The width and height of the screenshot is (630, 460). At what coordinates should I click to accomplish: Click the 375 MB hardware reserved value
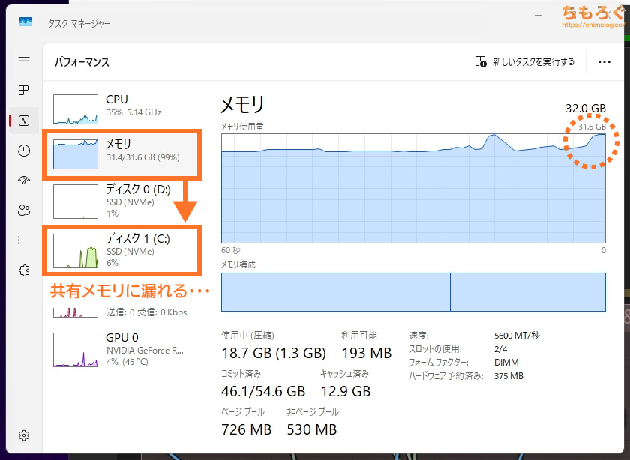(508, 376)
